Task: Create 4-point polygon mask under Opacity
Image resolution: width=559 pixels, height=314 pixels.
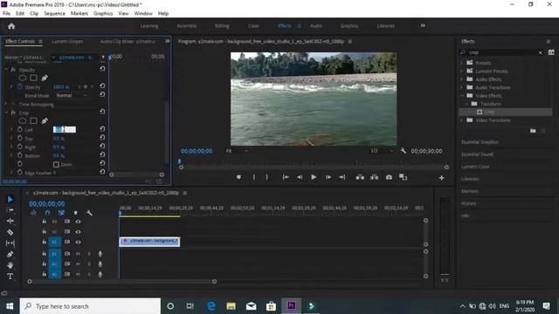Action: tap(33, 78)
